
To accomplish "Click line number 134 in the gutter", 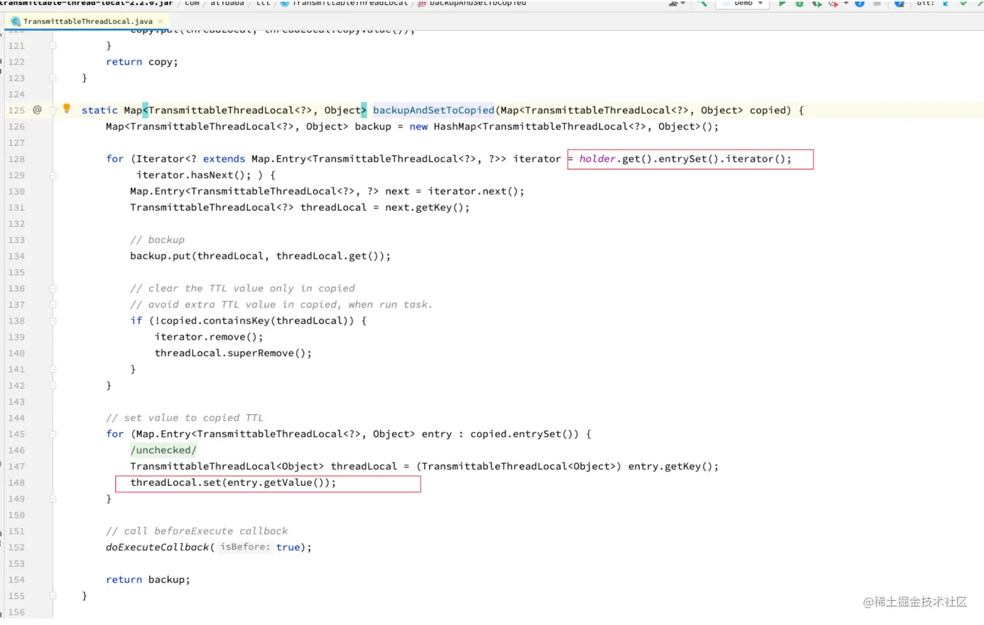I will pyautogui.click(x=16, y=256).
